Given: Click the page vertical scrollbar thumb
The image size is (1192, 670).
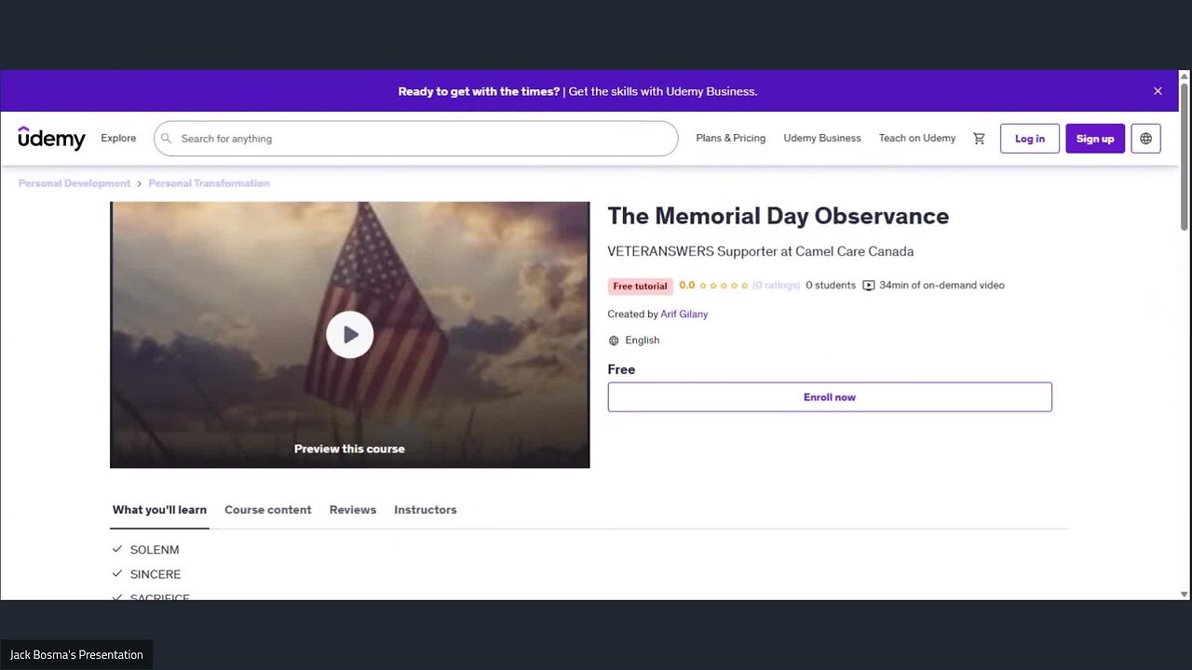Looking at the screenshot, I should pyautogui.click(x=1185, y=156).
